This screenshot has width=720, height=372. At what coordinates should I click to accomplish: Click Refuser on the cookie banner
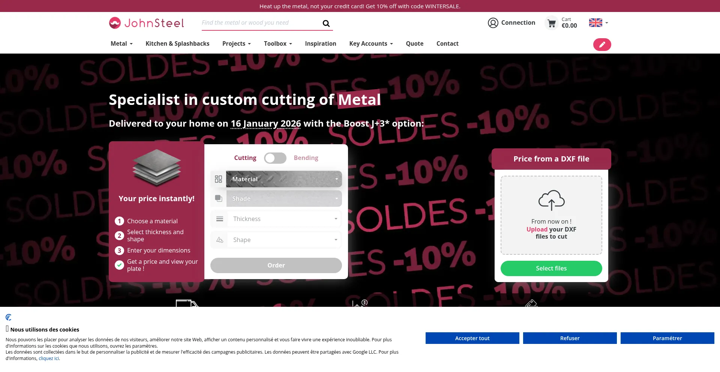pyautogui.click(x=570, y=338)
